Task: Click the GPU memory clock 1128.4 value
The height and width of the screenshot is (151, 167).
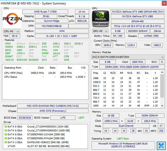Action: tap(131, 45)
